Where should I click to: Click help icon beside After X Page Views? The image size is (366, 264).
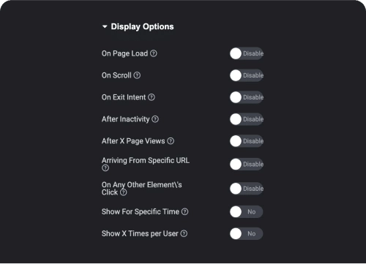click(171, 141)
